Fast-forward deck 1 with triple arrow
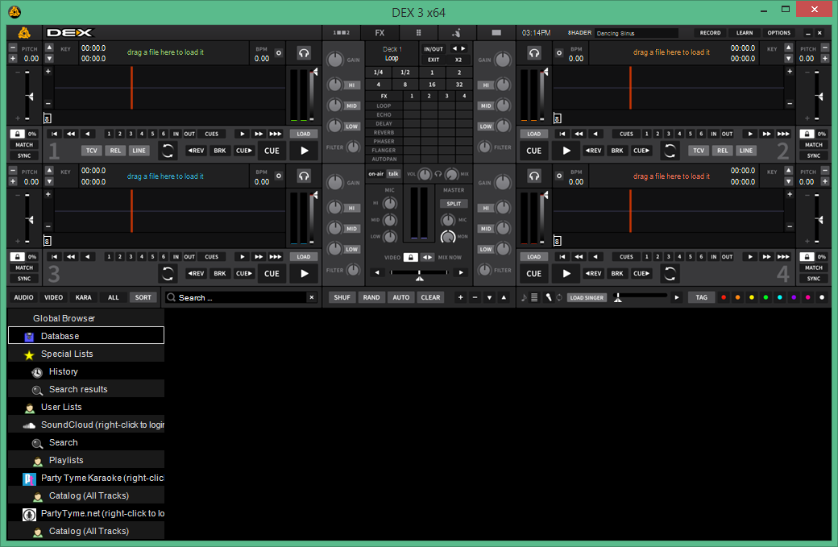Screen dimensions: 838x547 pos(276,134)
